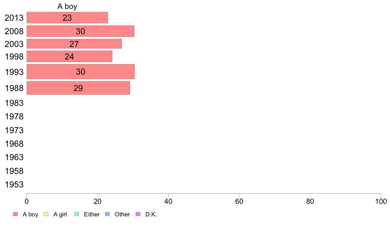Click the magenta D.K. legend swatch
This screenshot has width=390, height=242.
click(138, 214)
